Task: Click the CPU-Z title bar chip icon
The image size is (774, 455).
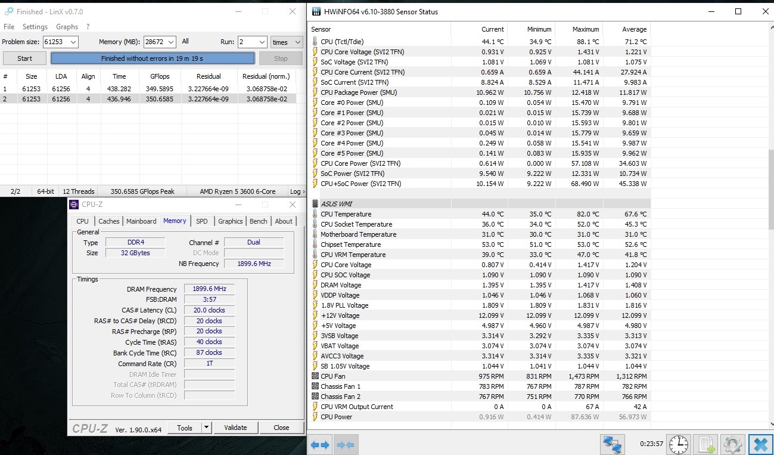Action: [x=74, y=205]
